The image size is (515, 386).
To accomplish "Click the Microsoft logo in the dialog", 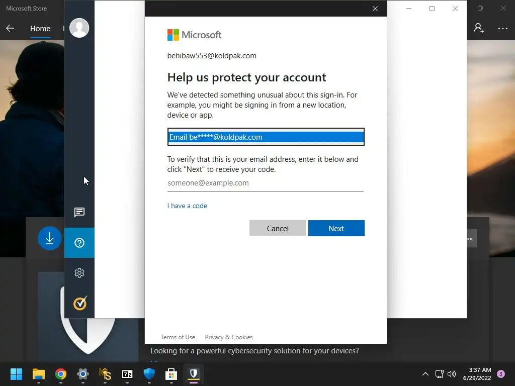I will 195,35.
